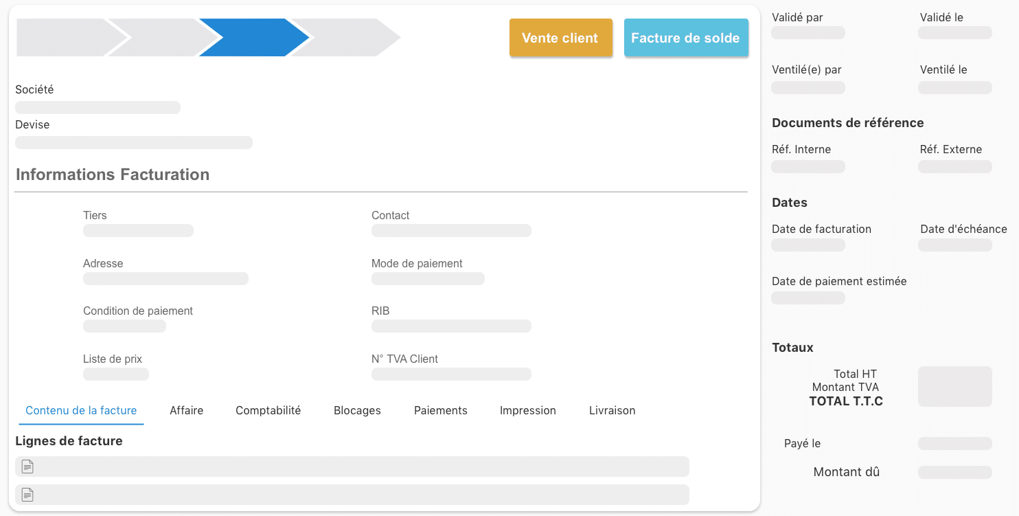
Task: Click the document icon on the second invoice line
Action: coord(27,495)
